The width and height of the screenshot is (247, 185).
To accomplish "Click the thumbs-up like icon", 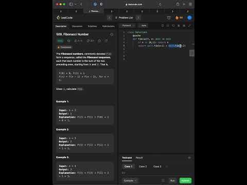I will (76, 41).
